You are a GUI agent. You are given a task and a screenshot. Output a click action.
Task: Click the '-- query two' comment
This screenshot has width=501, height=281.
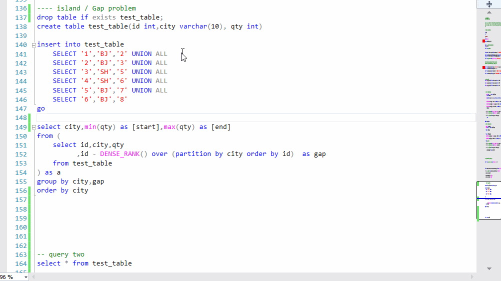click(x=60, y=254)
